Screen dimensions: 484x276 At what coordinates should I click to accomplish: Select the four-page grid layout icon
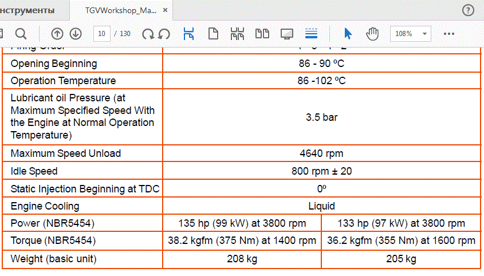(x=237, y=34)
